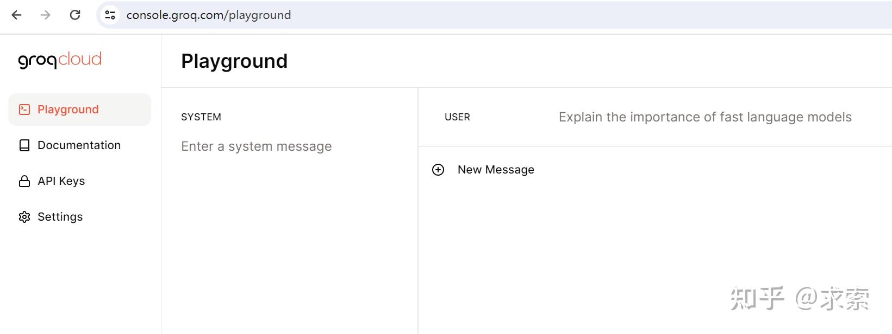Screen dimensions: 892x334
Task: Select the Playground sidebar text label
Action: click(68, 110)
